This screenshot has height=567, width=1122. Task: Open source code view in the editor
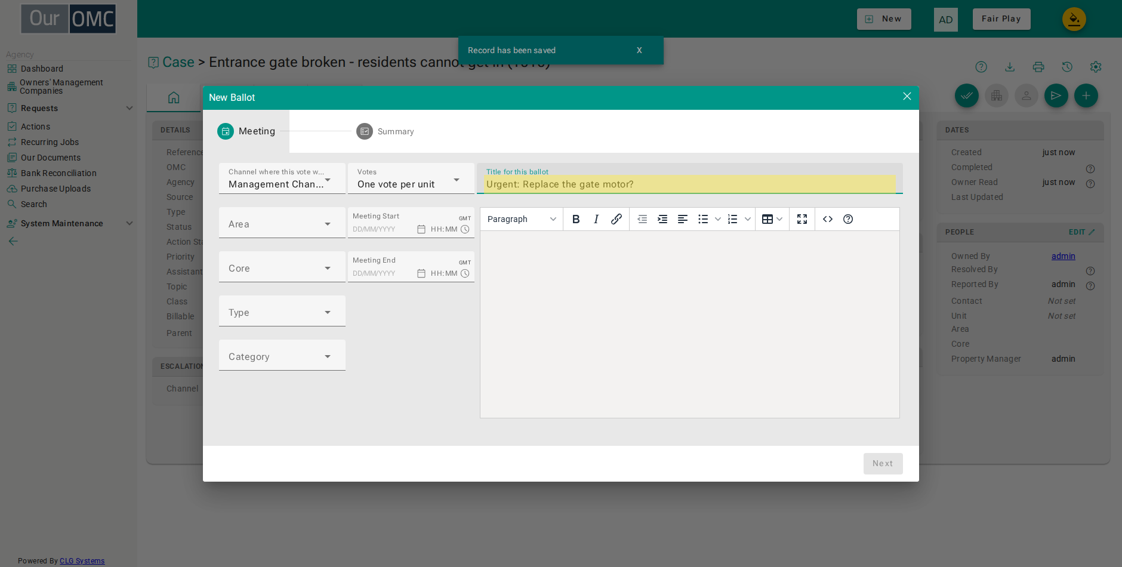(x=828, y=219)
